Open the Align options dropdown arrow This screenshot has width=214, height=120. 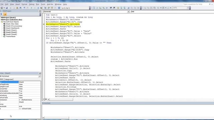pos(161,8)
